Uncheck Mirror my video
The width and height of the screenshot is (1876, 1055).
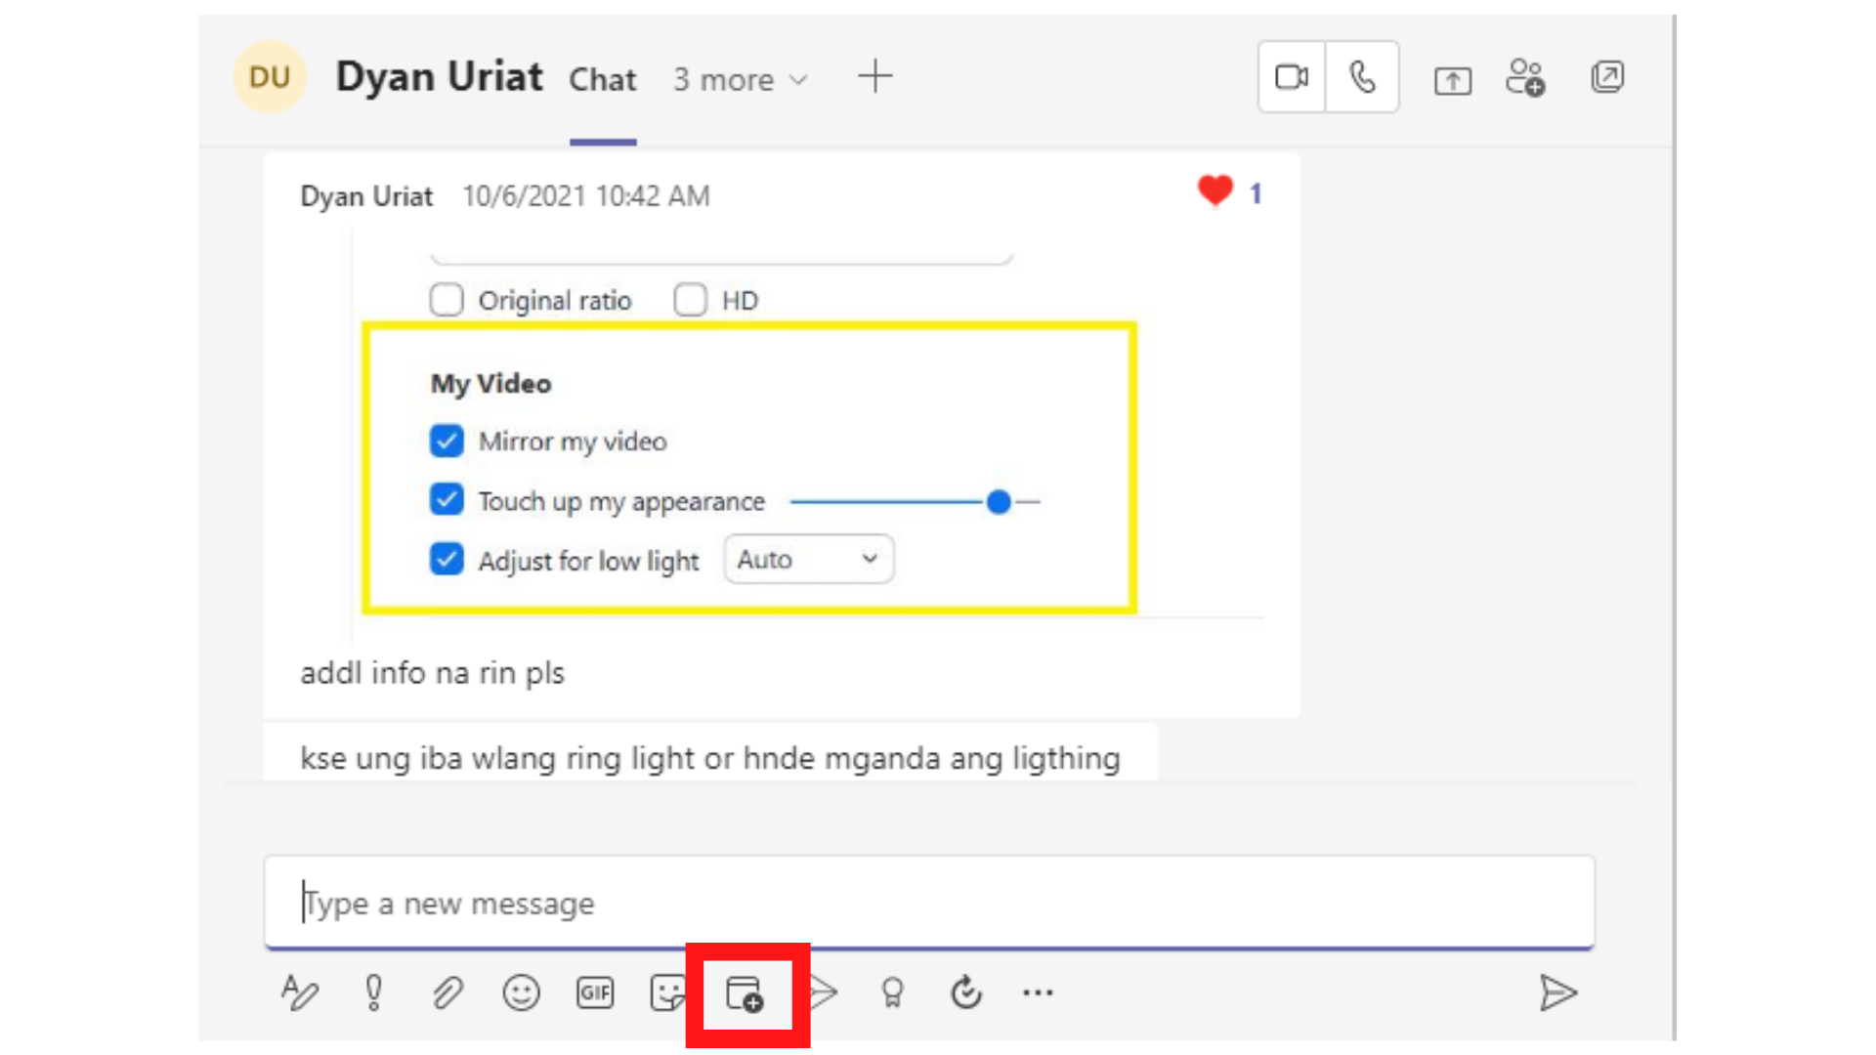click(447, 442)
